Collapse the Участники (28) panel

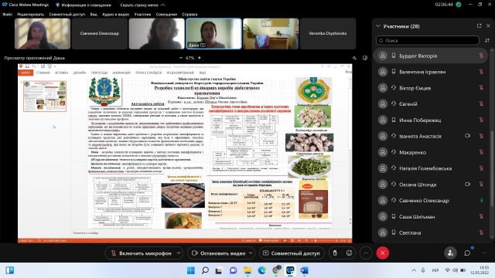pos(378,25)
